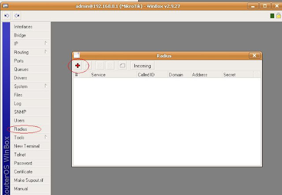Click the yellow padlock icon
The image size is (282, 195).
click(278, 16)
